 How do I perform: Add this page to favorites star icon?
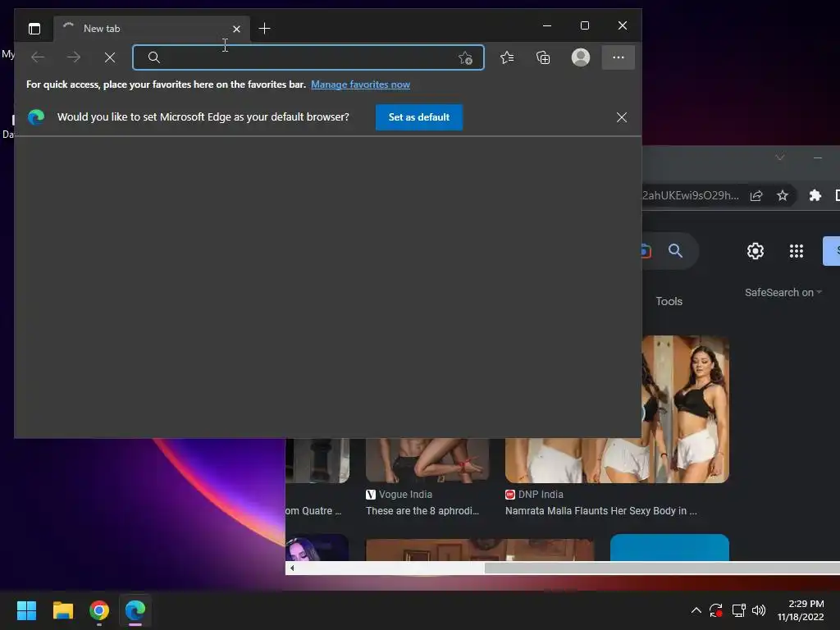[466, 58]
